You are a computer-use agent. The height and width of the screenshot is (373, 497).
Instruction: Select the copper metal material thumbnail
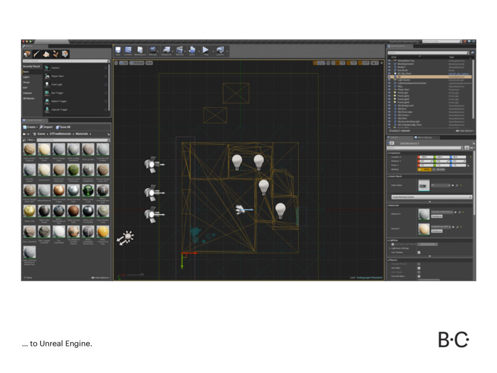pyautogui.click(x=59, y=190)
